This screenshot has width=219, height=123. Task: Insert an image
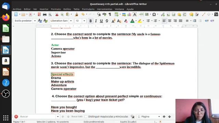pos(124,14)
